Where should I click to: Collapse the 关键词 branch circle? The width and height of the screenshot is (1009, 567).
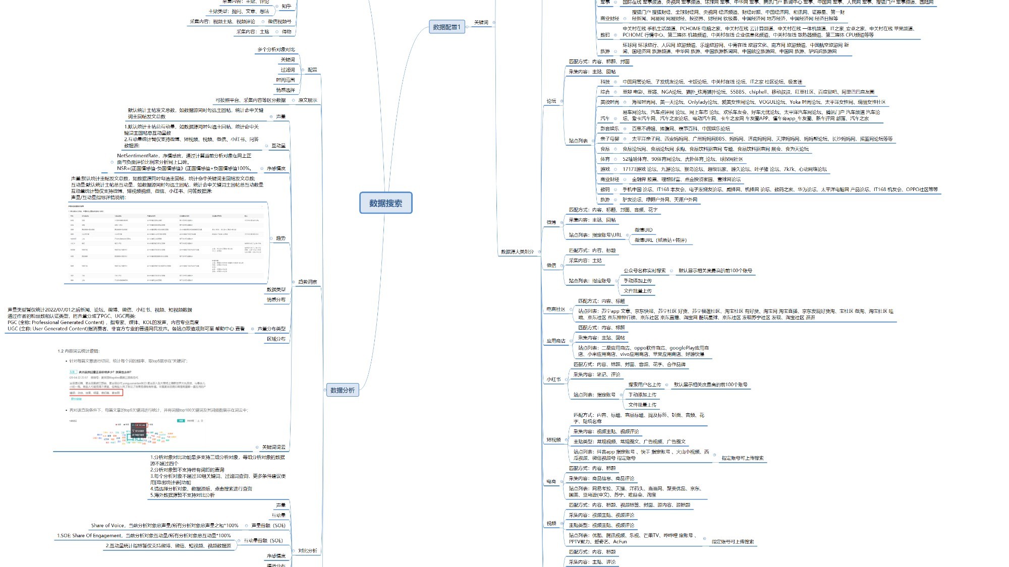[x=493, y=22]
